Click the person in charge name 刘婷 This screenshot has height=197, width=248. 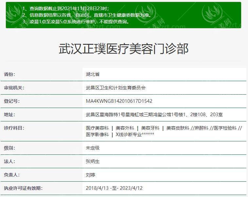coord(90,175)
